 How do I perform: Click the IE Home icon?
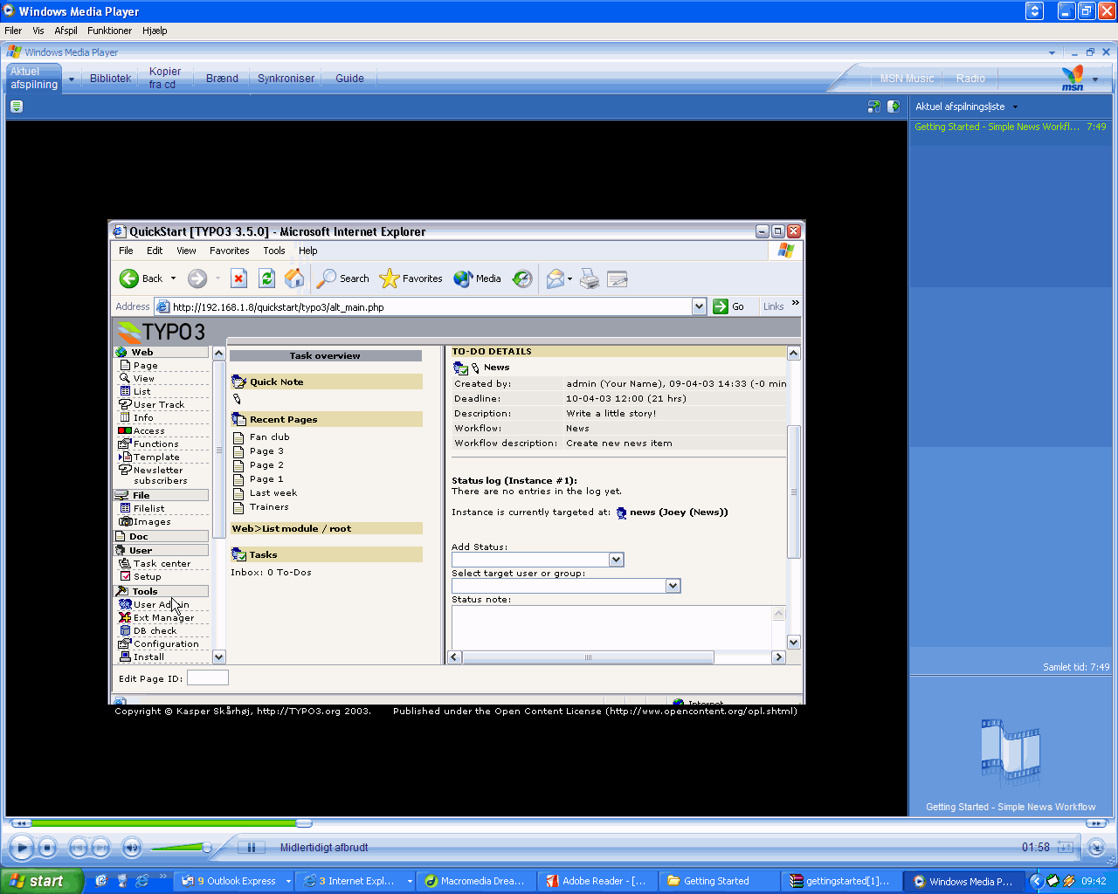(295, 279)
